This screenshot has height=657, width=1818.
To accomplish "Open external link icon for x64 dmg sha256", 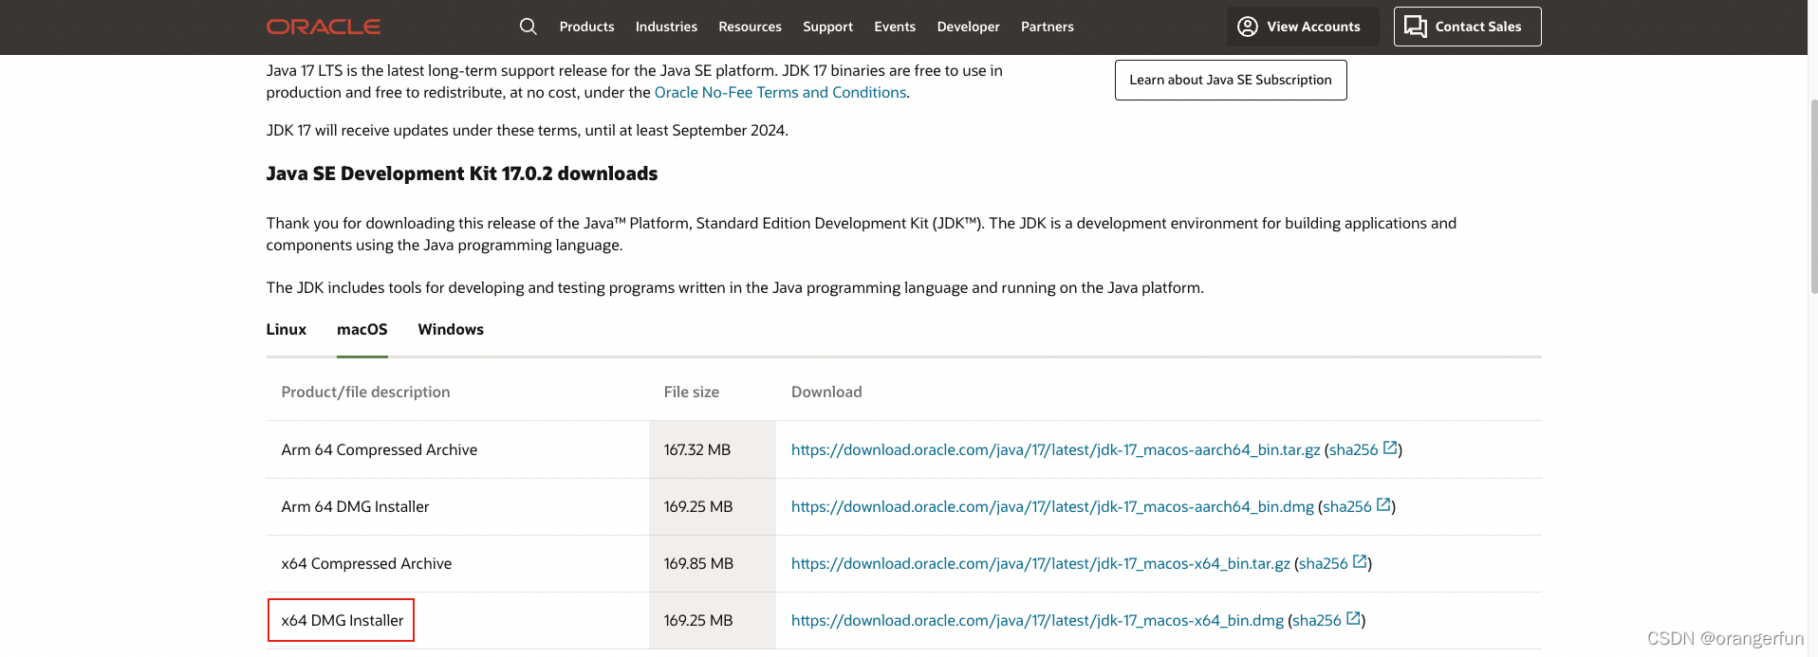I will (1354, 619).
